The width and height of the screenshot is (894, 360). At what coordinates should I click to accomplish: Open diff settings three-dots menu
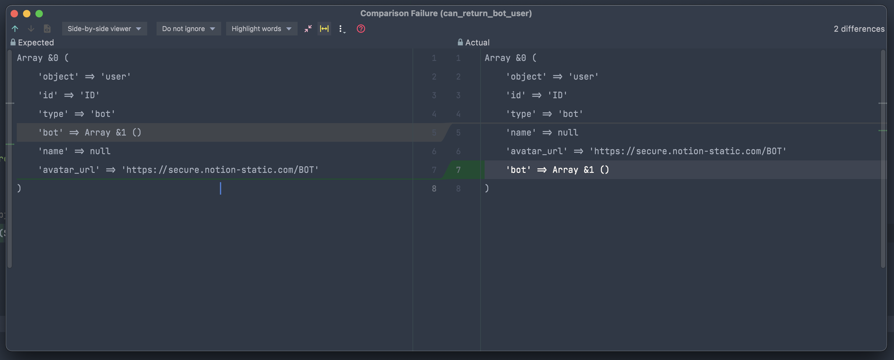(341, 29)
